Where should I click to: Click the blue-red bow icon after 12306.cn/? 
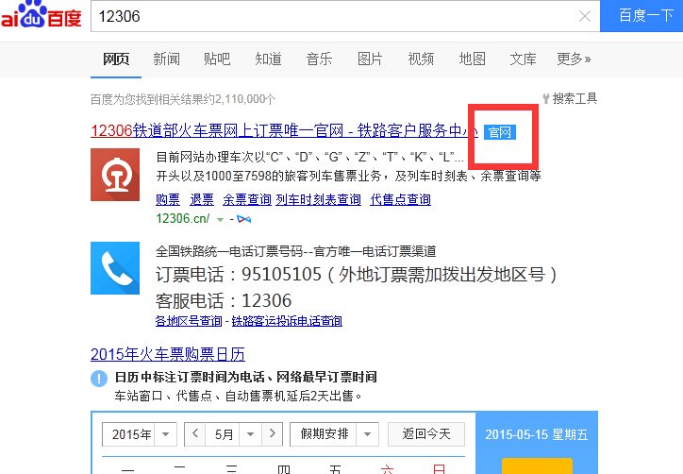pos(244,219)
